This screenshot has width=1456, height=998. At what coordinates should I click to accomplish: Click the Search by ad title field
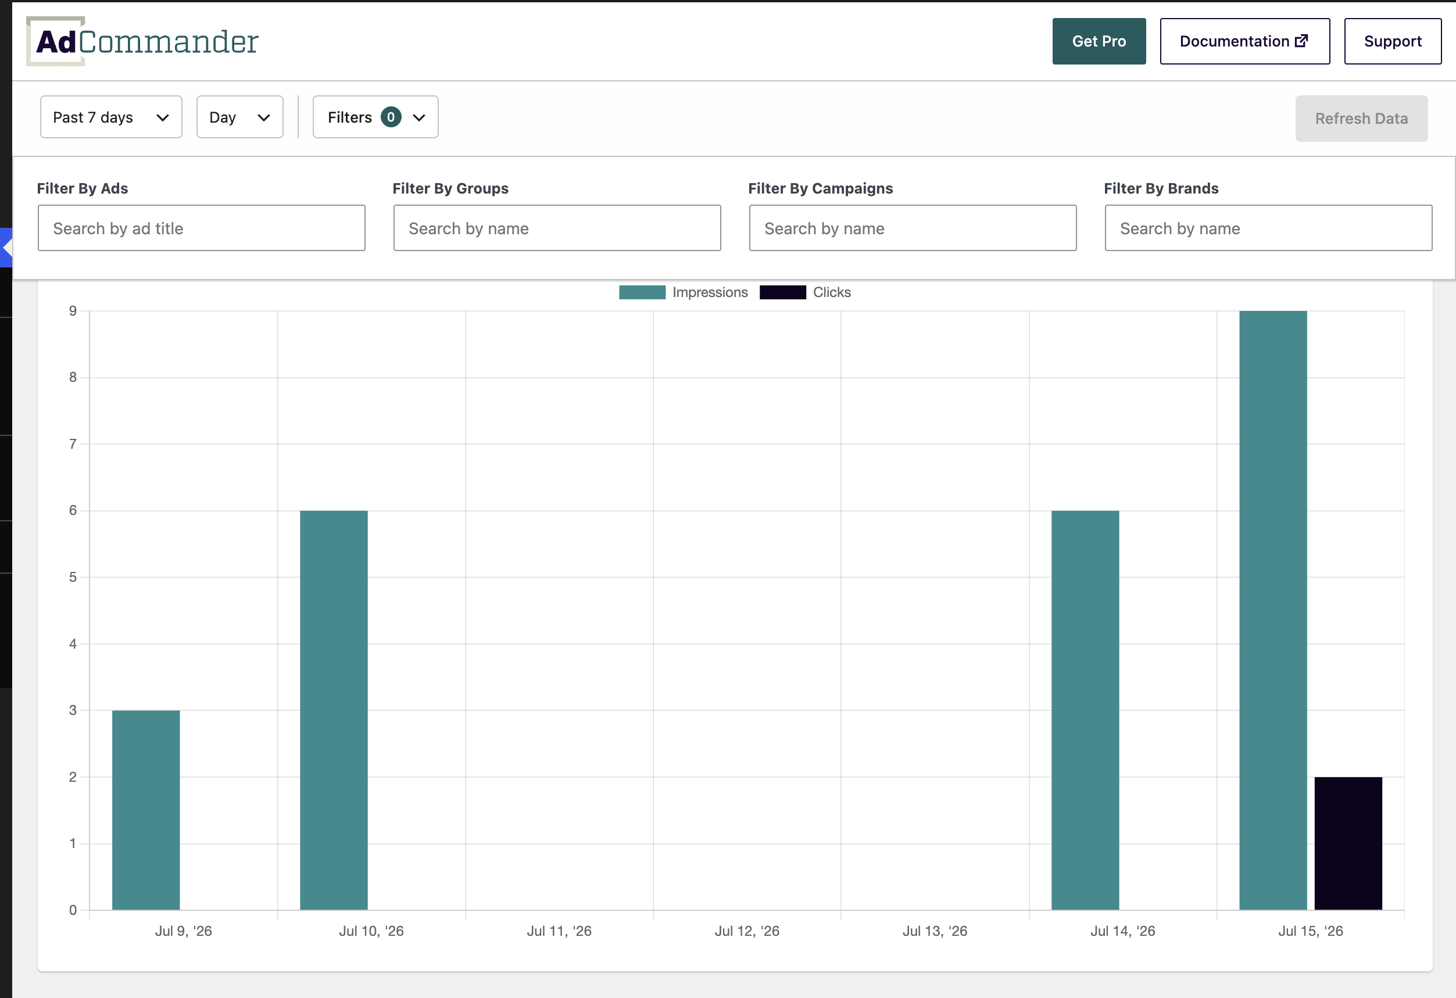click(201, 228)
